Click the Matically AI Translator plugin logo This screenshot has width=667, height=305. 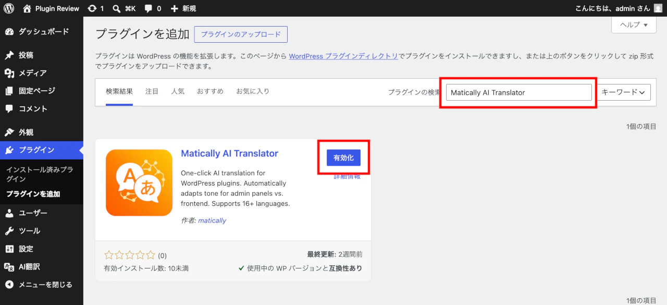click(x=139, y=183)
